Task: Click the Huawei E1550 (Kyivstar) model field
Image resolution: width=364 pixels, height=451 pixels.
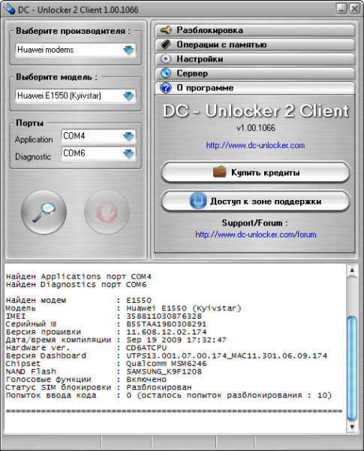Action: [76, 95]
